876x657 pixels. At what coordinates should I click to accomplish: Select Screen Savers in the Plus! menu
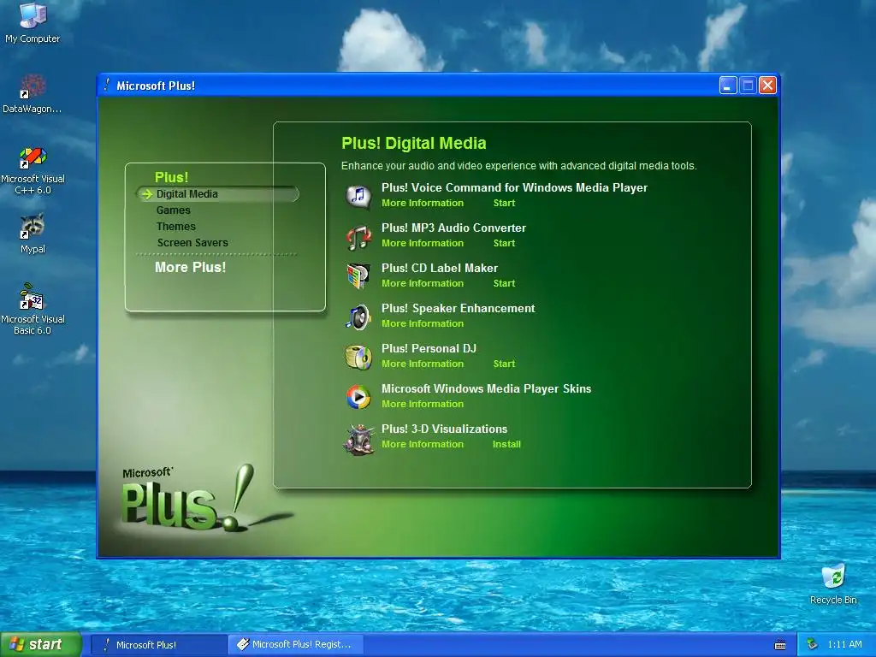coord(192,242)
